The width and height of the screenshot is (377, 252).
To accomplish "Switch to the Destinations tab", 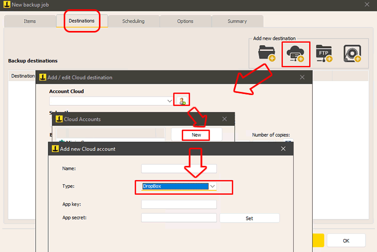I will (82, 21).
